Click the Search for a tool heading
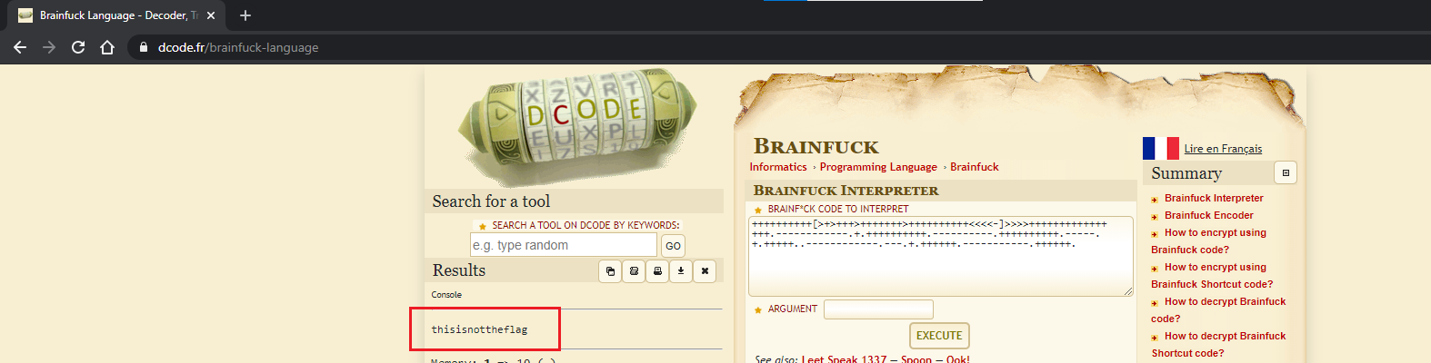 tap(491, 201)
